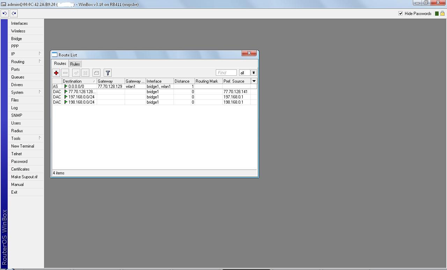Screen dimensions: 447x270
Task: Activate the filter funnel icon
Action: click(108, 73)
